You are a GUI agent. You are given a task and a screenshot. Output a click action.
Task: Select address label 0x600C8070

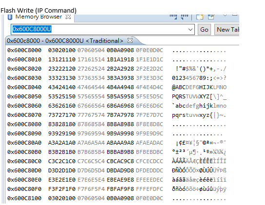[24, 115]
